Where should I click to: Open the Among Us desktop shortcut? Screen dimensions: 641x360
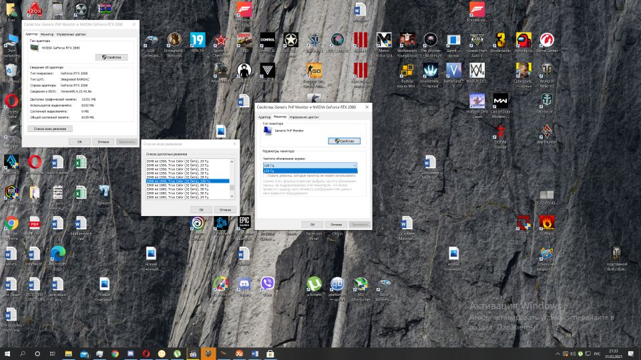(523, 41)
